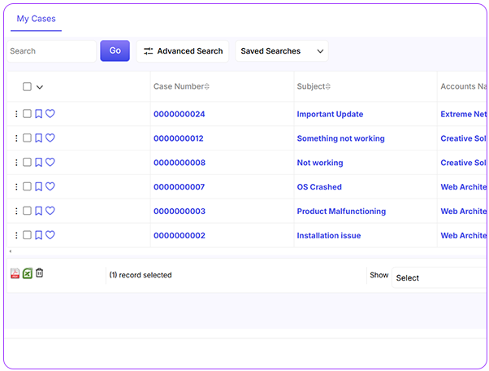
Task: Sort by Case Number column arrows
Action: [206, 87]
